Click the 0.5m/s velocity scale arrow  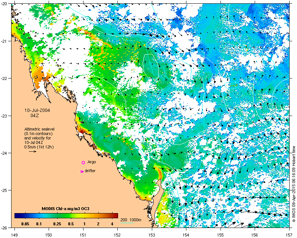tap(33, 151)
